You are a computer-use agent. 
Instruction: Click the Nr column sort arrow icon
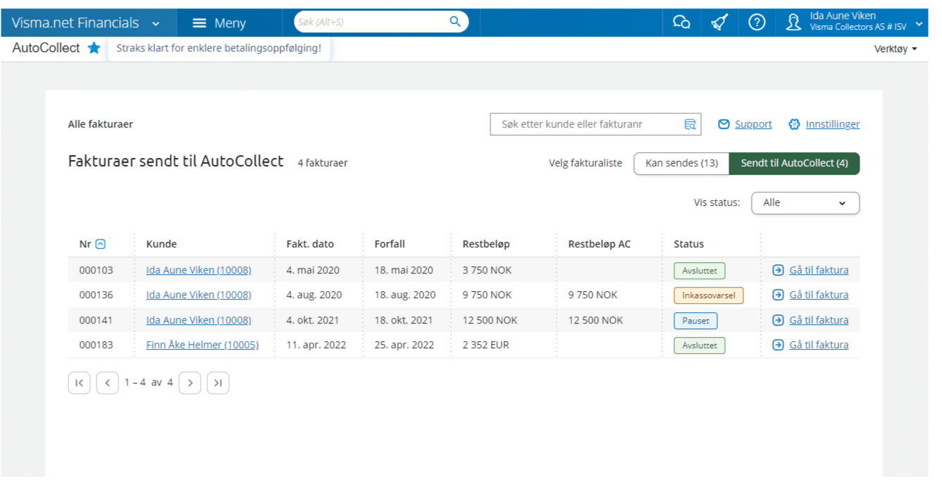point(101,245)
